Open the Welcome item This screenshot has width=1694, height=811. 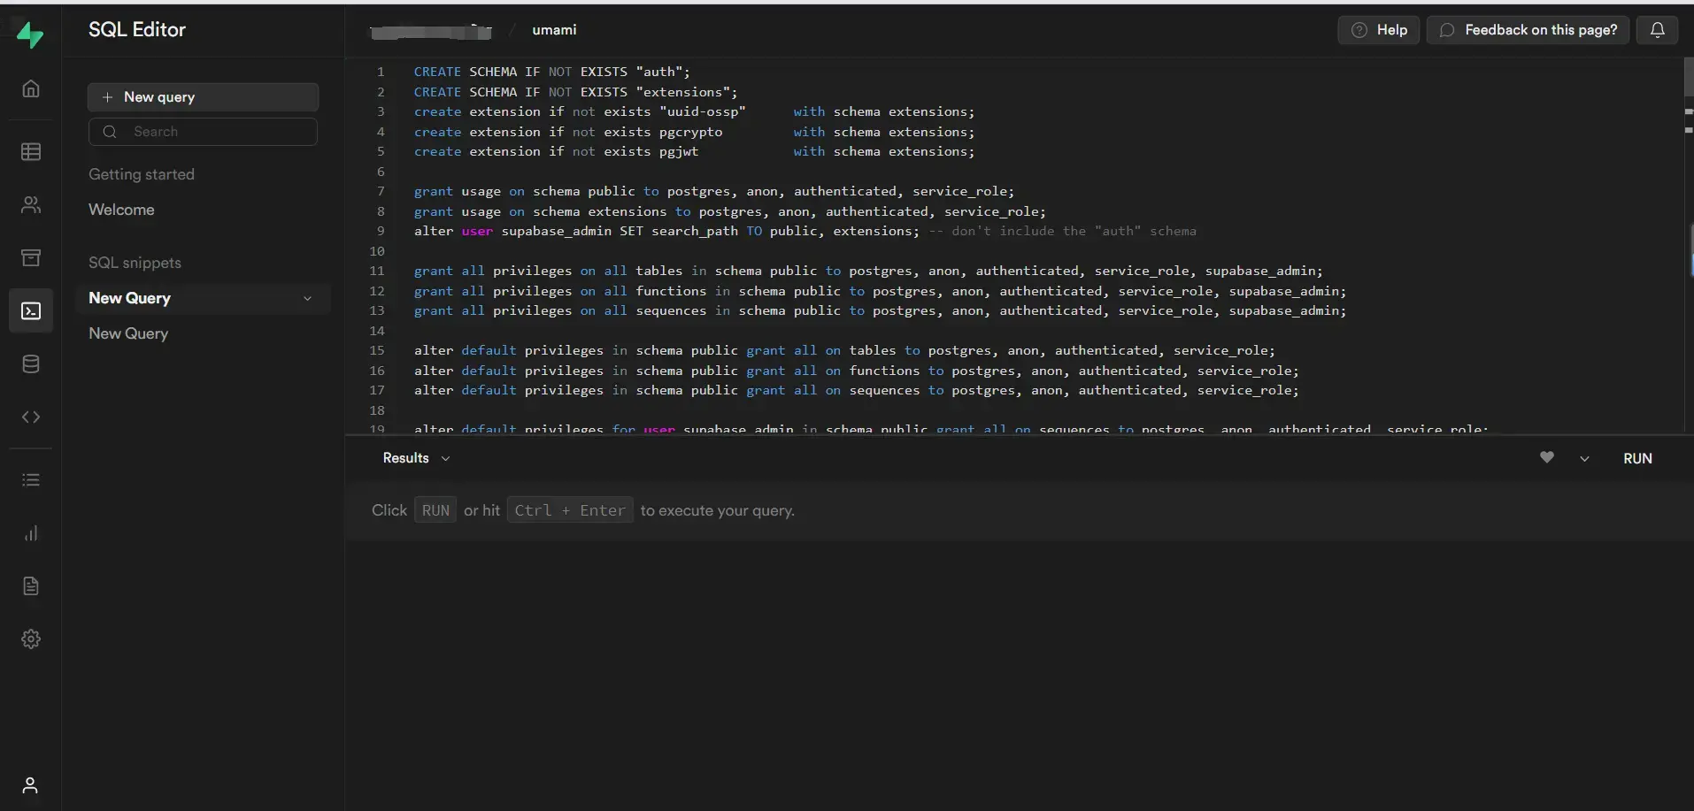click(x=121, y=210)
